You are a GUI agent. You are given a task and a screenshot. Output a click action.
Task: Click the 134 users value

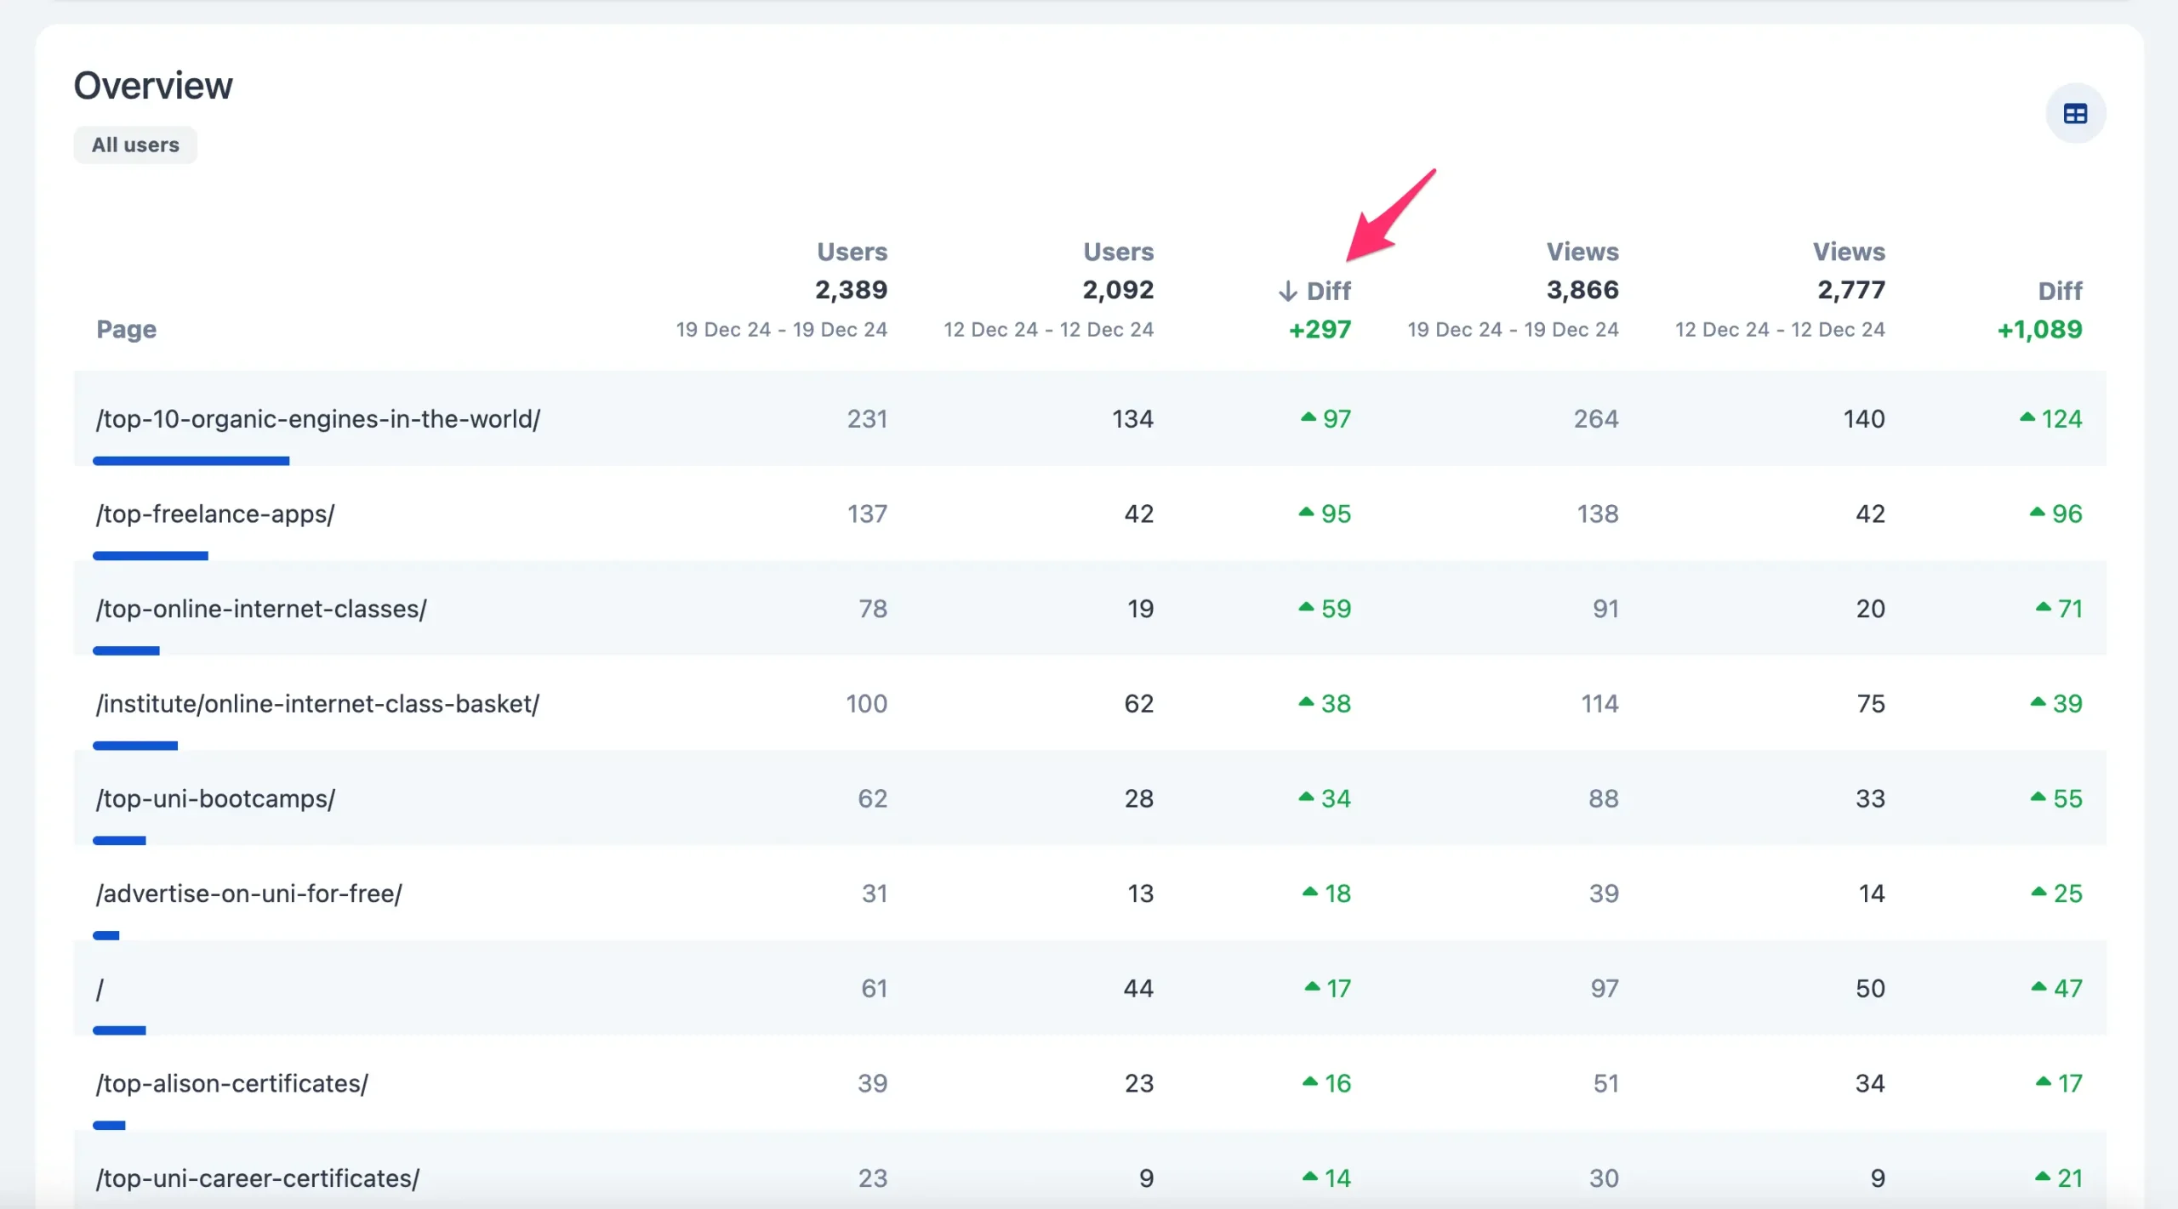coord(1132,418)
